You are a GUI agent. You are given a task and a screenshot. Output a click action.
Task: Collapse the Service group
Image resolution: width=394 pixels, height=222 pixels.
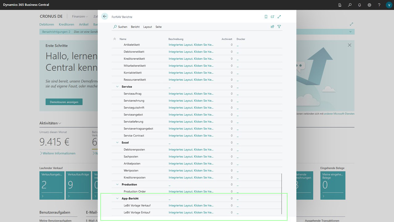click(117, 87)
